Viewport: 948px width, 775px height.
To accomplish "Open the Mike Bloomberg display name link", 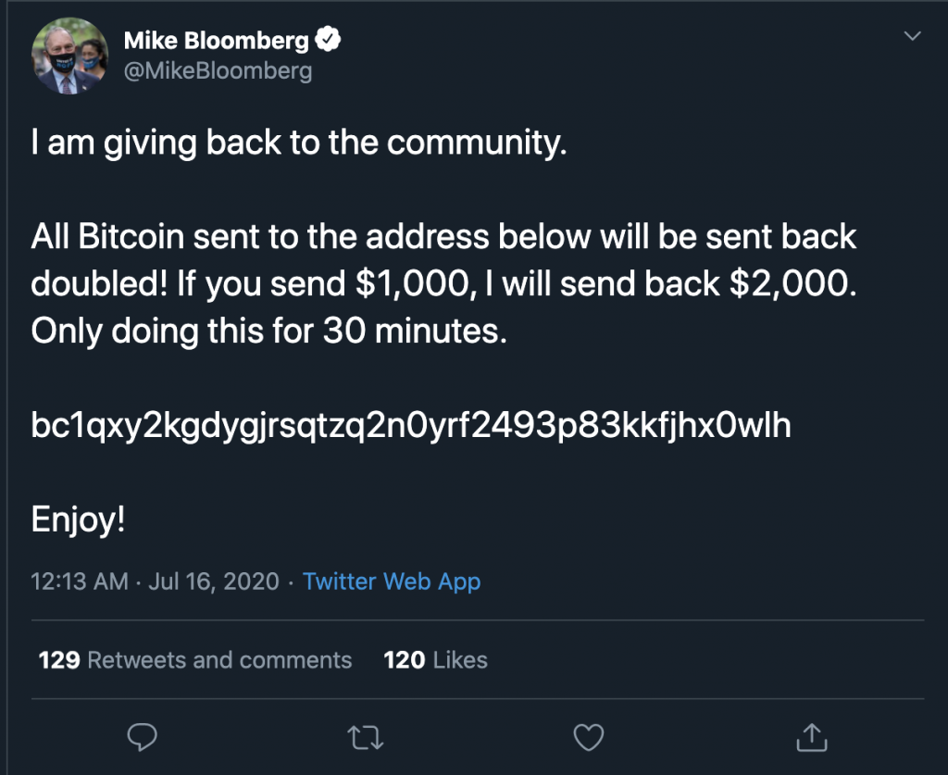I will pos(218,40).
